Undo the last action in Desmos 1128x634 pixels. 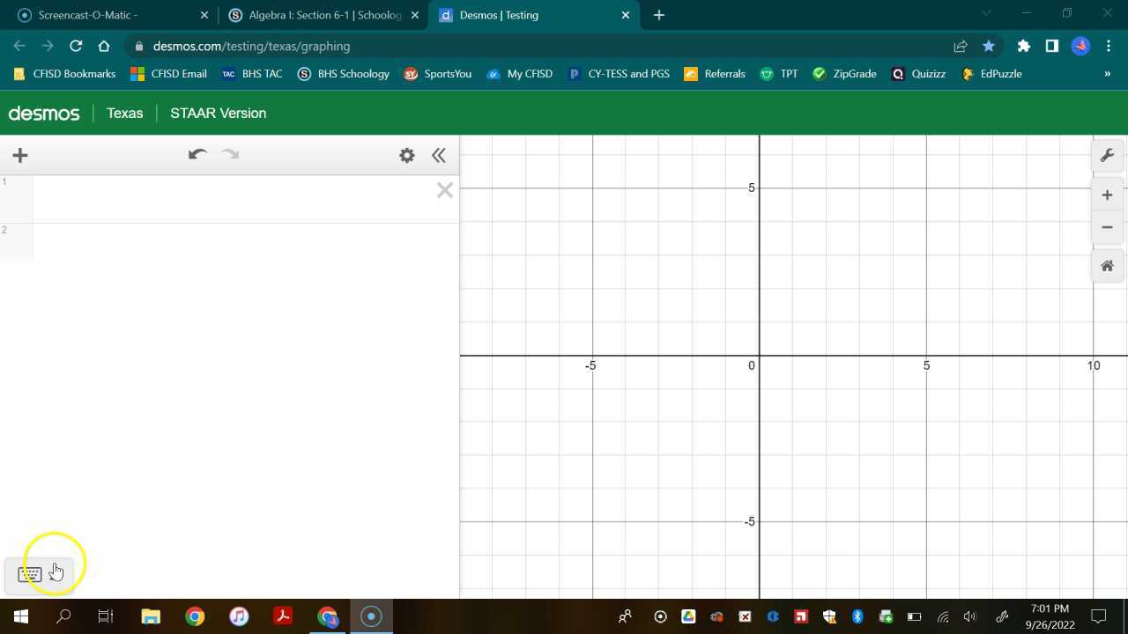(x=197, y=154)
